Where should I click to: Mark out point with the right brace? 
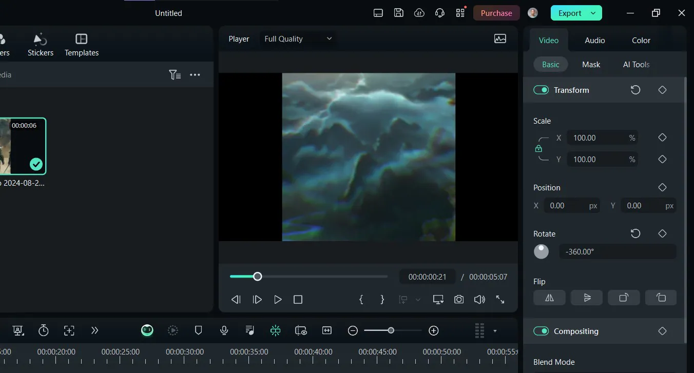tap(382, 299)
